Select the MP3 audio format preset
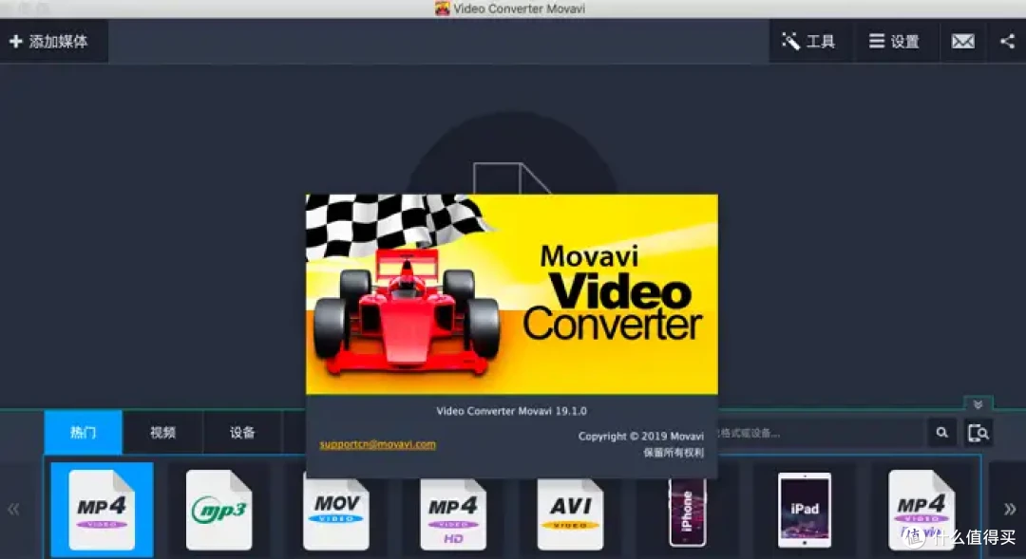 (219, 510)
